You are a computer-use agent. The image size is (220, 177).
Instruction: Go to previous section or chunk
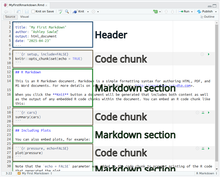(166, 12)
